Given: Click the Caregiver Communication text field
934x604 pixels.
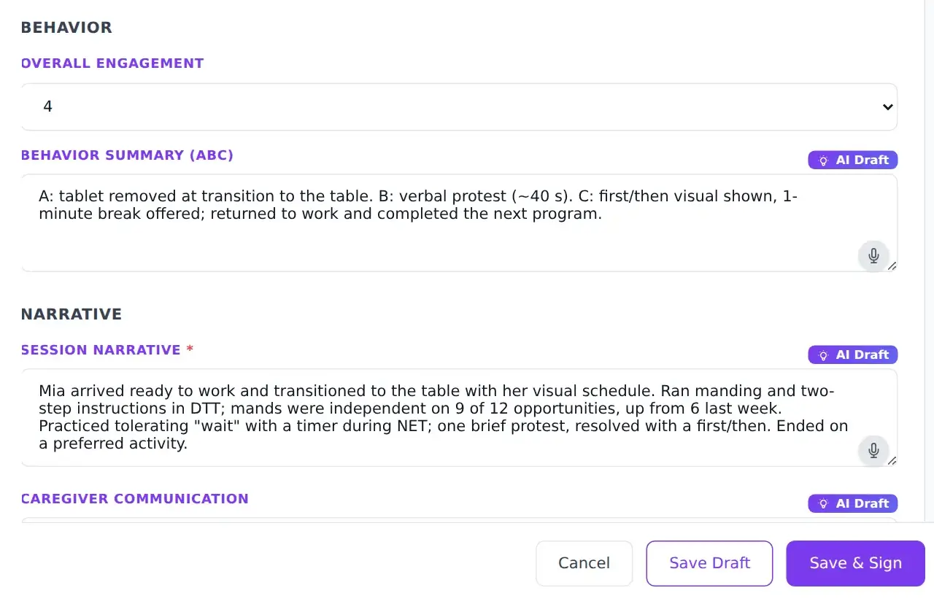Looking at the screenshot, I should 459,520.
